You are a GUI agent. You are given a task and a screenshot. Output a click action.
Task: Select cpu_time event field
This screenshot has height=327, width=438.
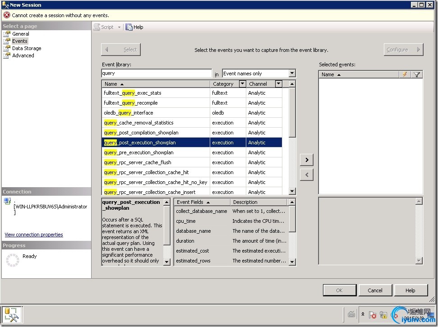pyautogui.click(x=186, y=221)
